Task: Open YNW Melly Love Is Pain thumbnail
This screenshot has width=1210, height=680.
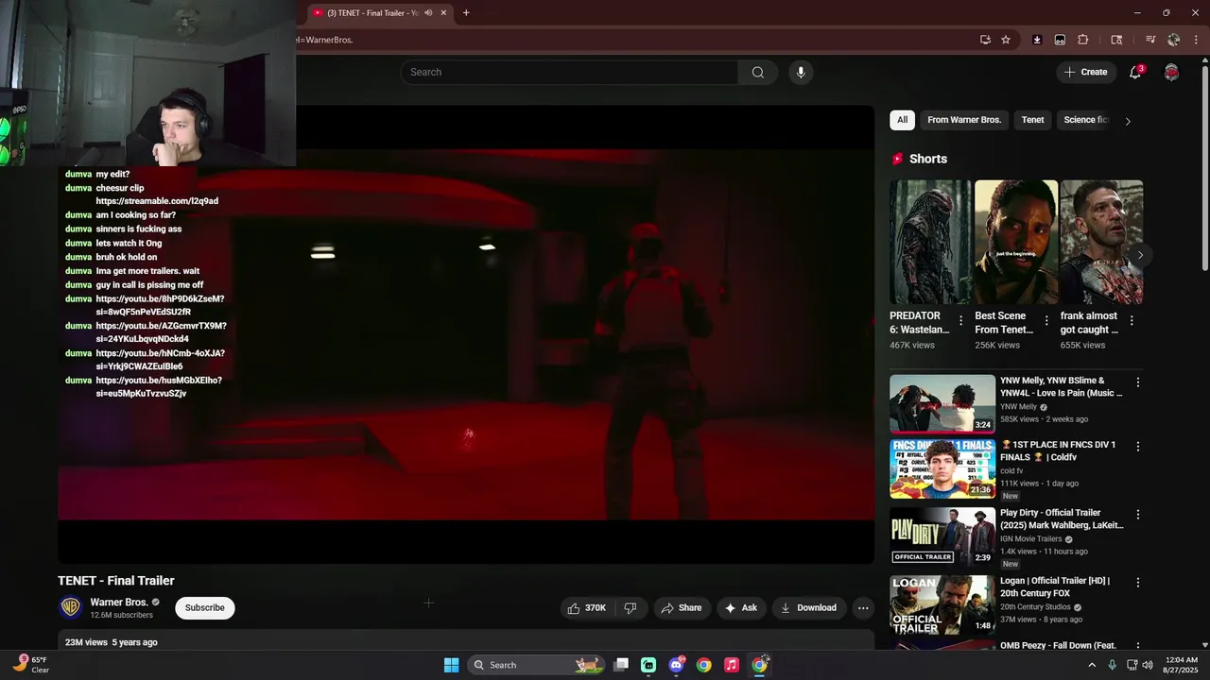Action: pos(942,404)
